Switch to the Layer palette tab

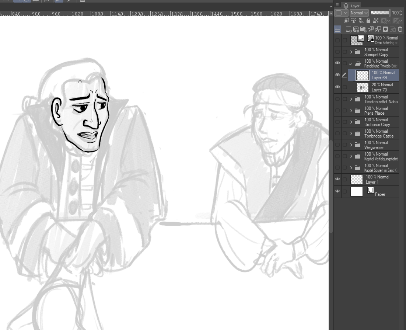(352, 6)
